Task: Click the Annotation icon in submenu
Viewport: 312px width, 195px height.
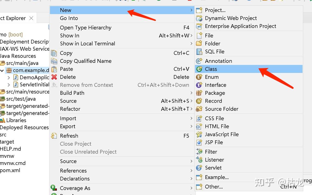Action: coord(199,61)
